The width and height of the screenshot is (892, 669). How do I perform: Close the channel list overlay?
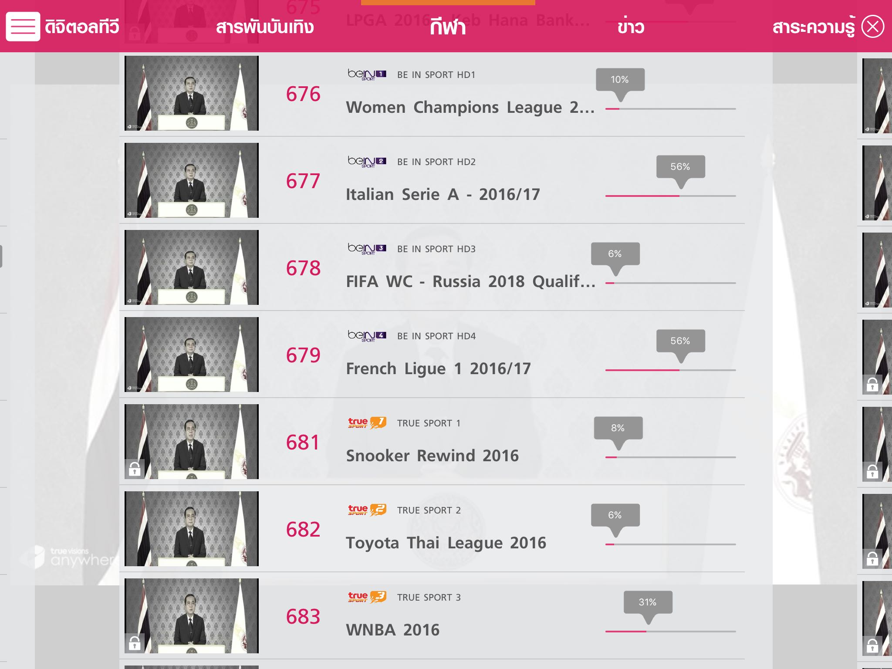(x=873, y=27)
